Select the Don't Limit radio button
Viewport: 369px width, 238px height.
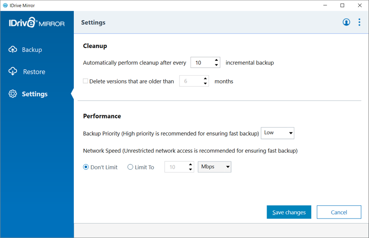tap(86, 167)
